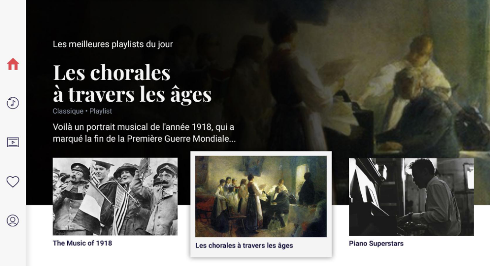The image size is (490, 266).
Task: Click the "Classique" genre label
Action: [68, 111]
